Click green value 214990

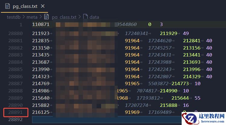click(x=168, y=91)
